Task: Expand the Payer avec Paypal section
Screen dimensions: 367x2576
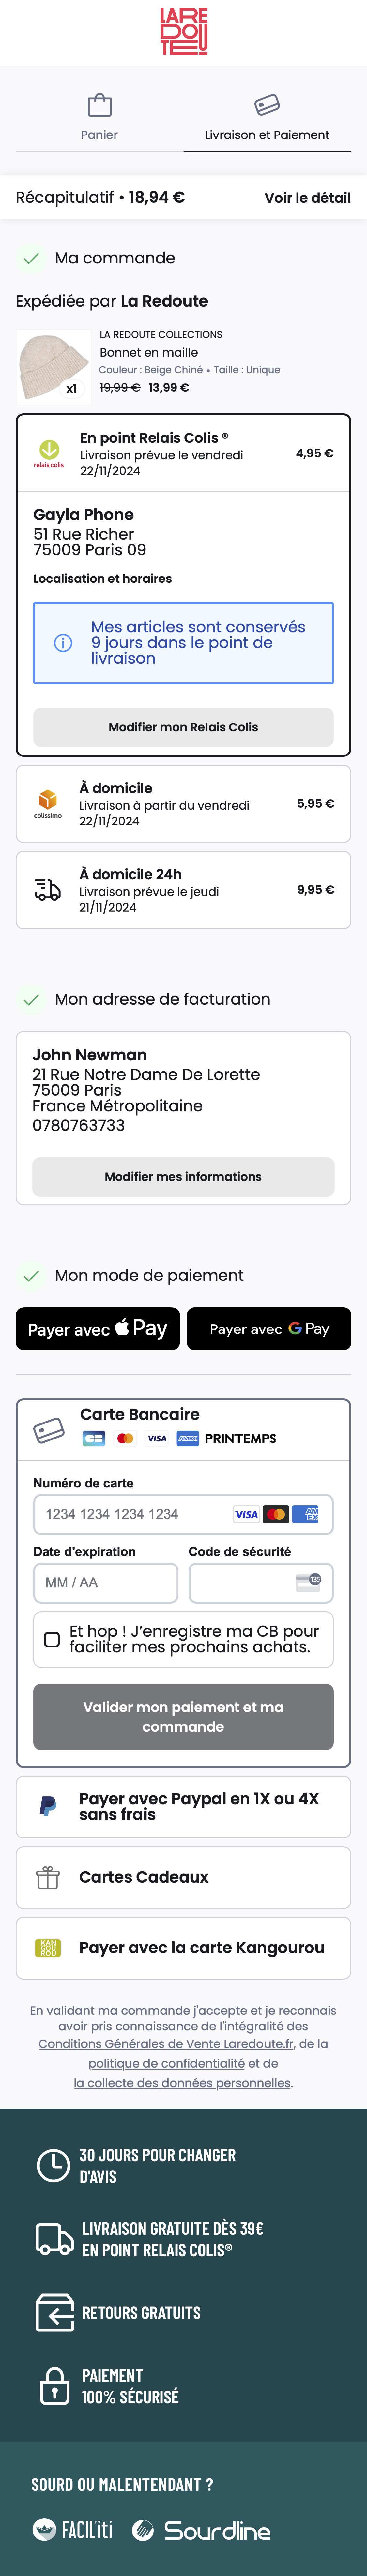Action: pyautogui.click(x=183, y=1807)
